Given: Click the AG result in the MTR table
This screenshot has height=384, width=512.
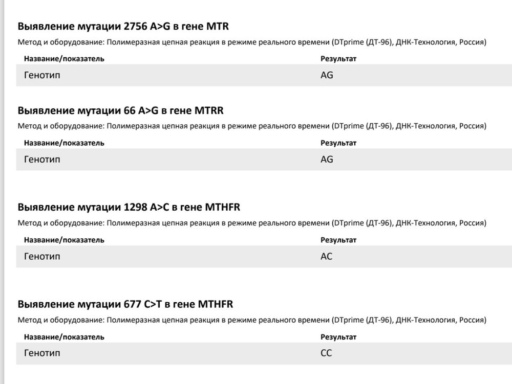Looking at the screenshot, I should (327, 75).
